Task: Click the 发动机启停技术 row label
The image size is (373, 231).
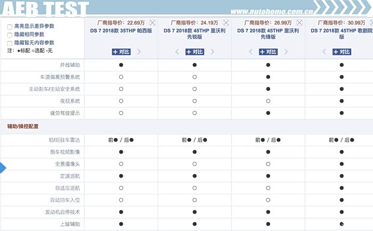Action: pyautogui.click(x=63, y=212)
